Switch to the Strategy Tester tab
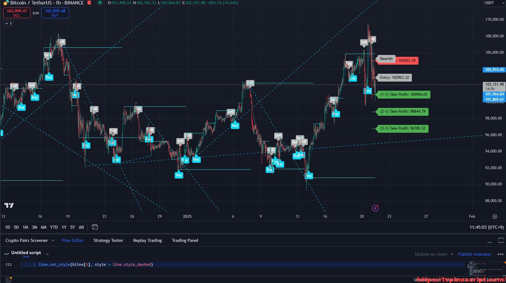The image size is (506, 283). pyautogui.click(x=108, y=241)
